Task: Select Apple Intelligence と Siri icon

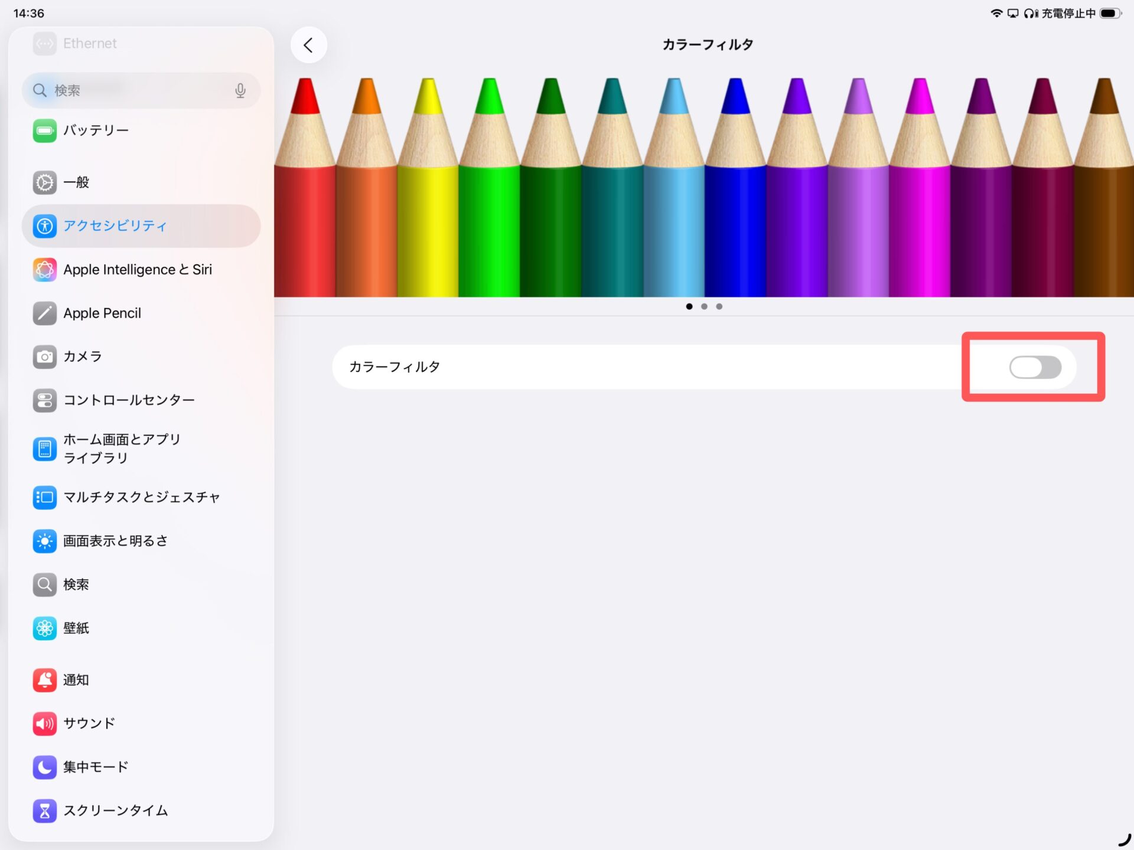Action: coord(45,270)
